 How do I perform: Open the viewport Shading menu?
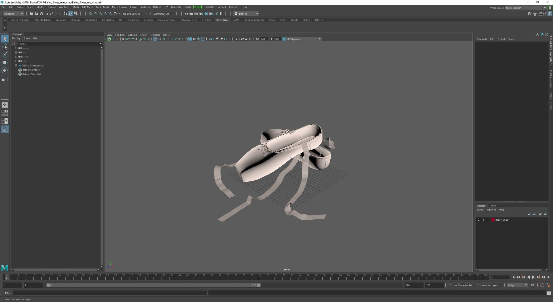pos(120,35)
